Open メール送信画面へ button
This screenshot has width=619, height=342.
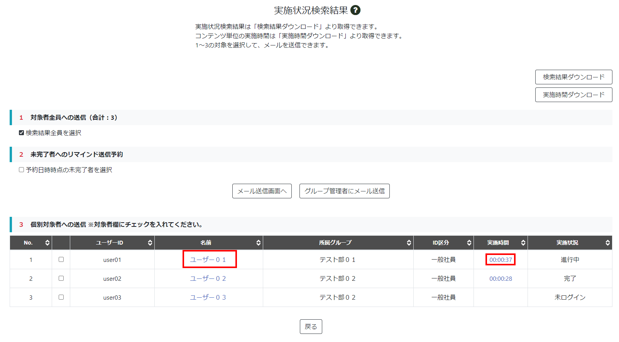click(x=262, y=191)
